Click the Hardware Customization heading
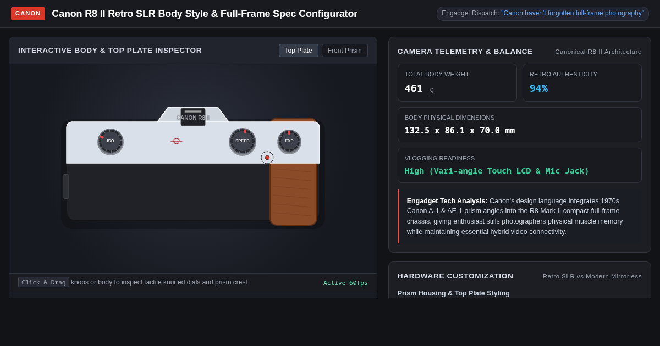660x346 pixels. coord(455,276)
